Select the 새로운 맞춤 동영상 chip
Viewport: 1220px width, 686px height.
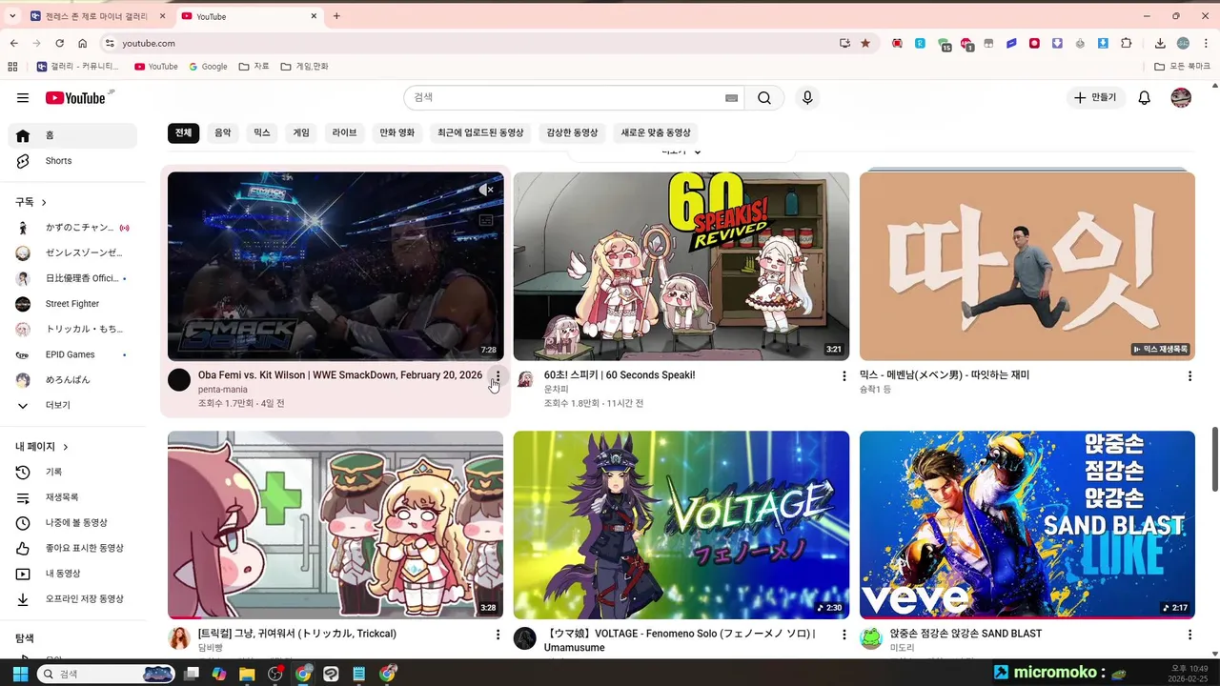[656, 132]
